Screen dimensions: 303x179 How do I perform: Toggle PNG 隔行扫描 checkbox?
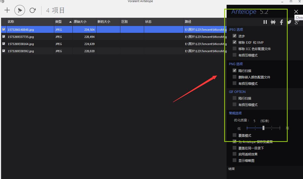[x=235, y=70]
